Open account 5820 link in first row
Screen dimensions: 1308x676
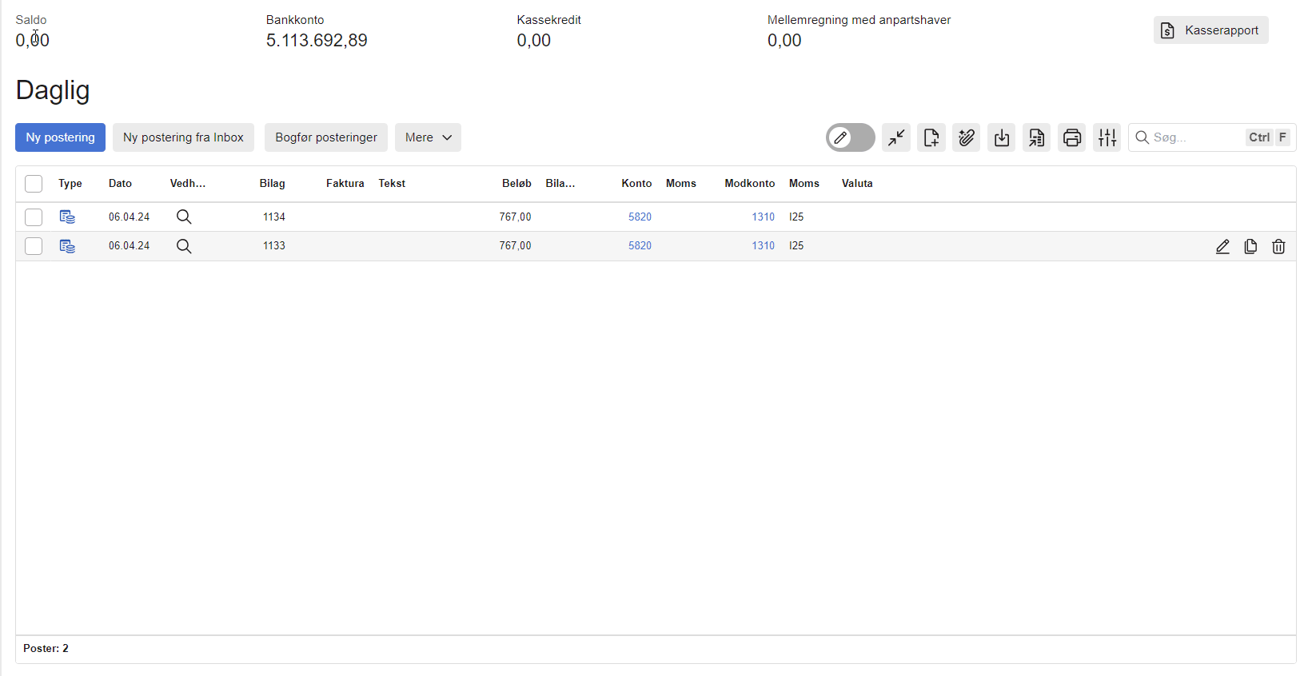[x=640, y=217]
